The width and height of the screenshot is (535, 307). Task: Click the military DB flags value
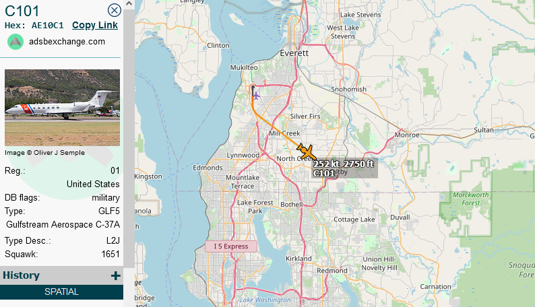point(106,198)
